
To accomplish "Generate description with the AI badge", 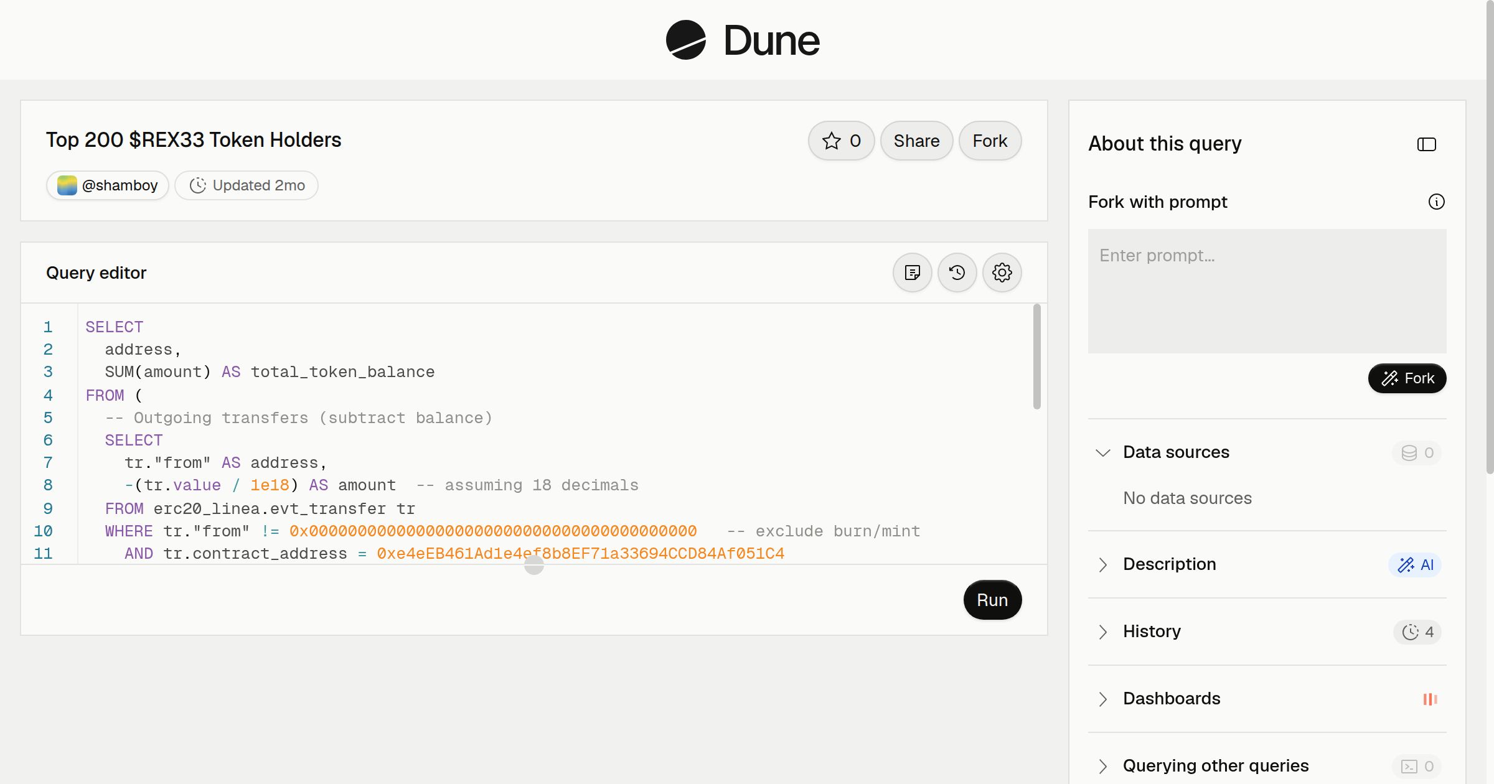I will (x=1416, y=564).
